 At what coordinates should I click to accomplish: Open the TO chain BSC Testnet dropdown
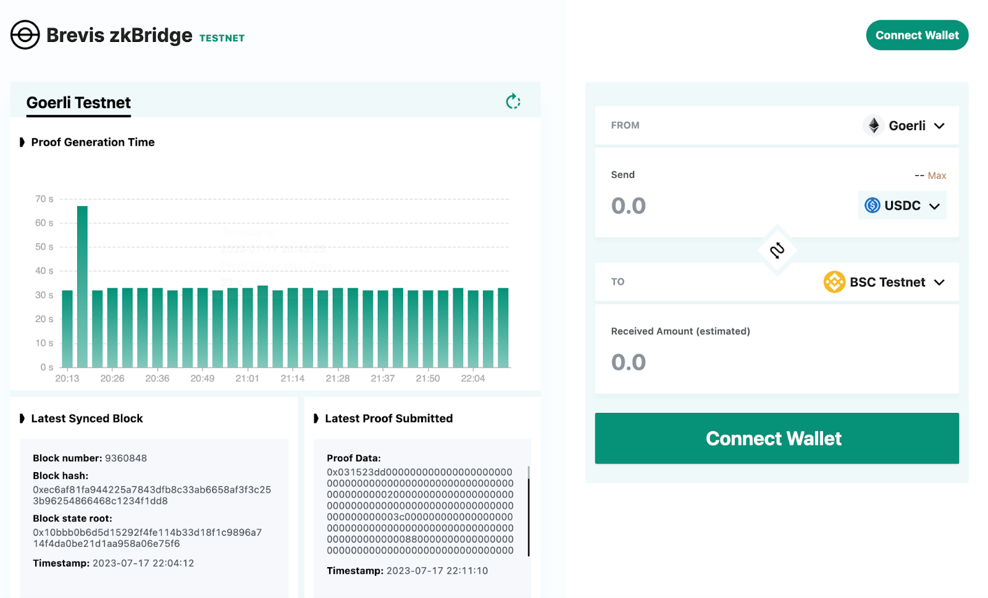pyautogui.click(x=939, y=283)
